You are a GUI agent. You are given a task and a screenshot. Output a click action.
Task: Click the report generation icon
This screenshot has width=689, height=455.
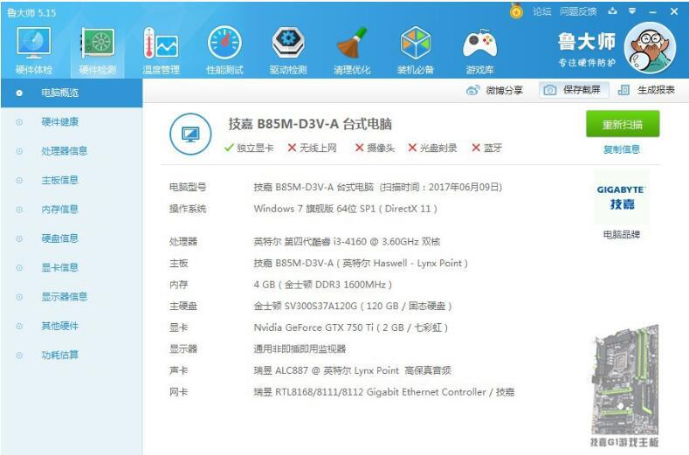click(624, 90)
